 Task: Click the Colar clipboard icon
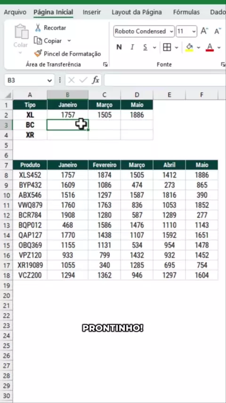pos(22,31)
